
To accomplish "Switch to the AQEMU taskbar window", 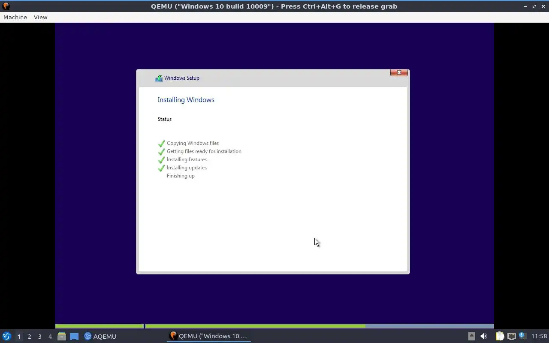I will pyautogui.click(x=100, y=336).
